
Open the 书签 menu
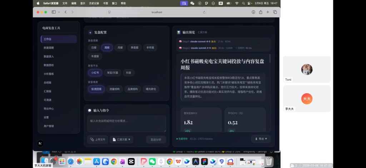tap(105, 3)
